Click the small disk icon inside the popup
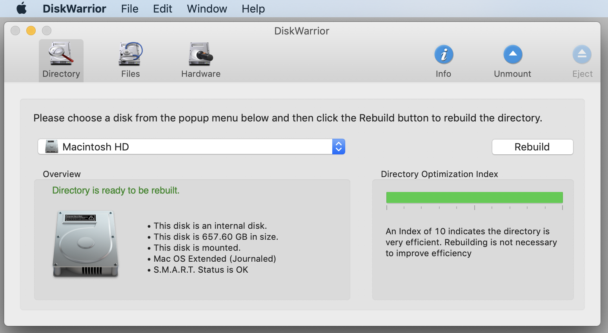The width and height of the screenshot is (608, 333). [51, 147]
